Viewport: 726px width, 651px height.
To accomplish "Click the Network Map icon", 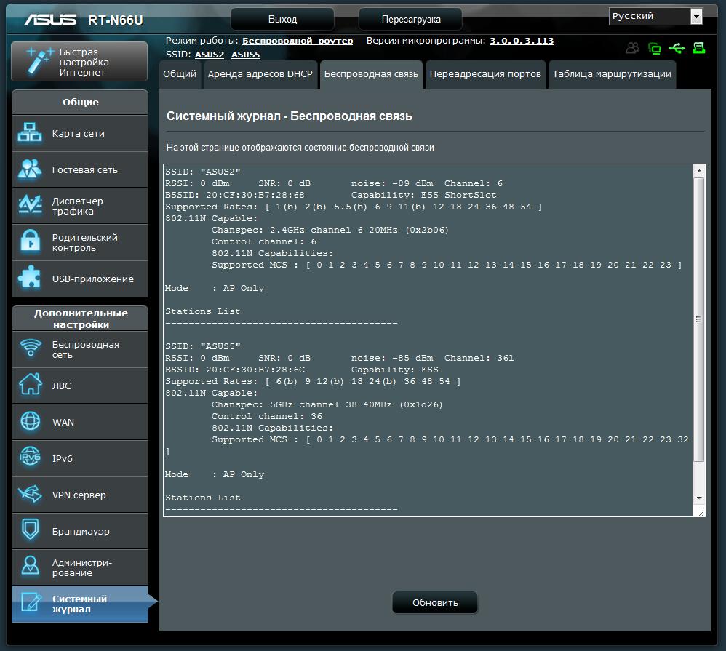I will 30,133.
